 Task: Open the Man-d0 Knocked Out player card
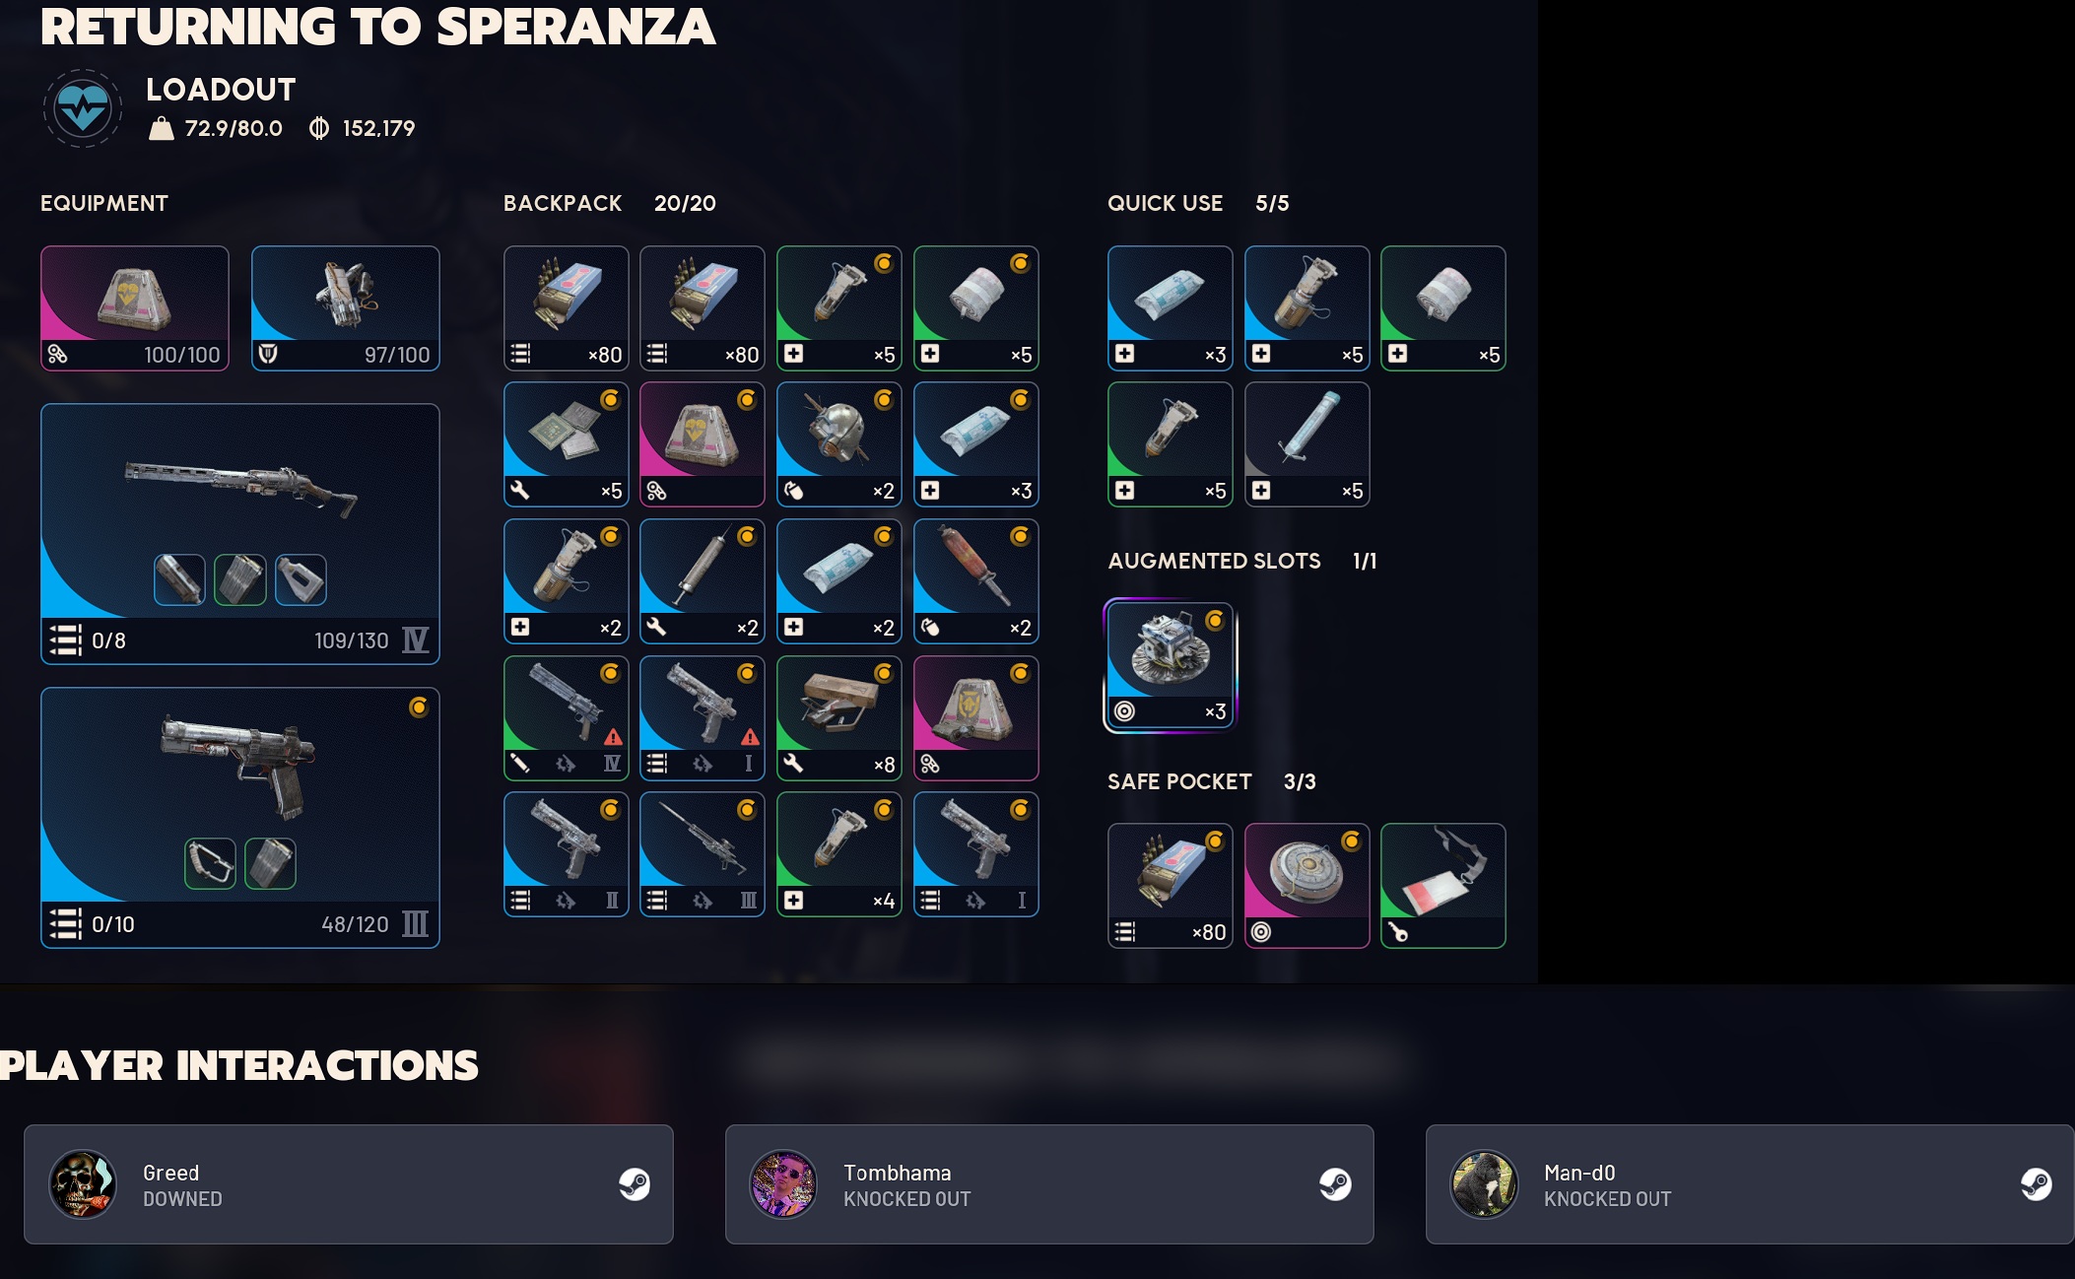1750,1183
